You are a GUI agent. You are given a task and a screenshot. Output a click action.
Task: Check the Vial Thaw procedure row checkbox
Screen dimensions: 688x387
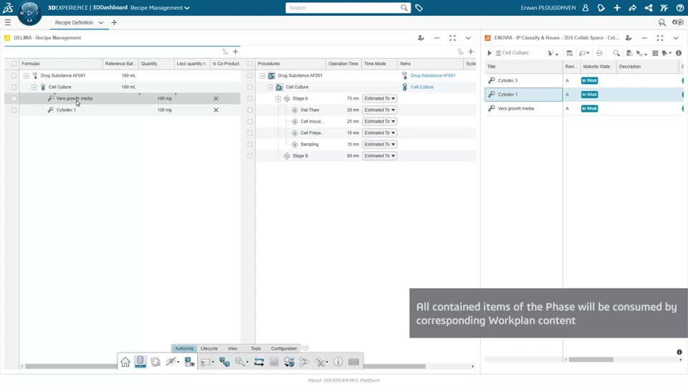pos(250,110)
